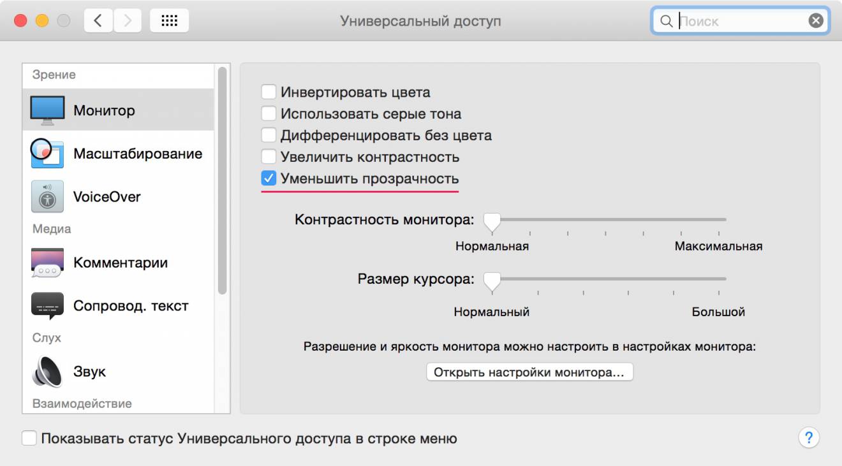Select the Монитор display icon in sidebar
Viewport: 842px width, 466px height.
[x=47, y=111]
